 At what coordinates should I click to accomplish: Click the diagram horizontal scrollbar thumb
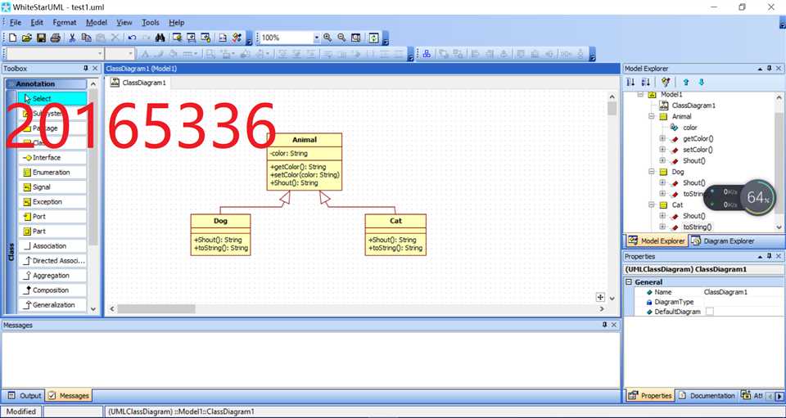click(x=156, y=309)
